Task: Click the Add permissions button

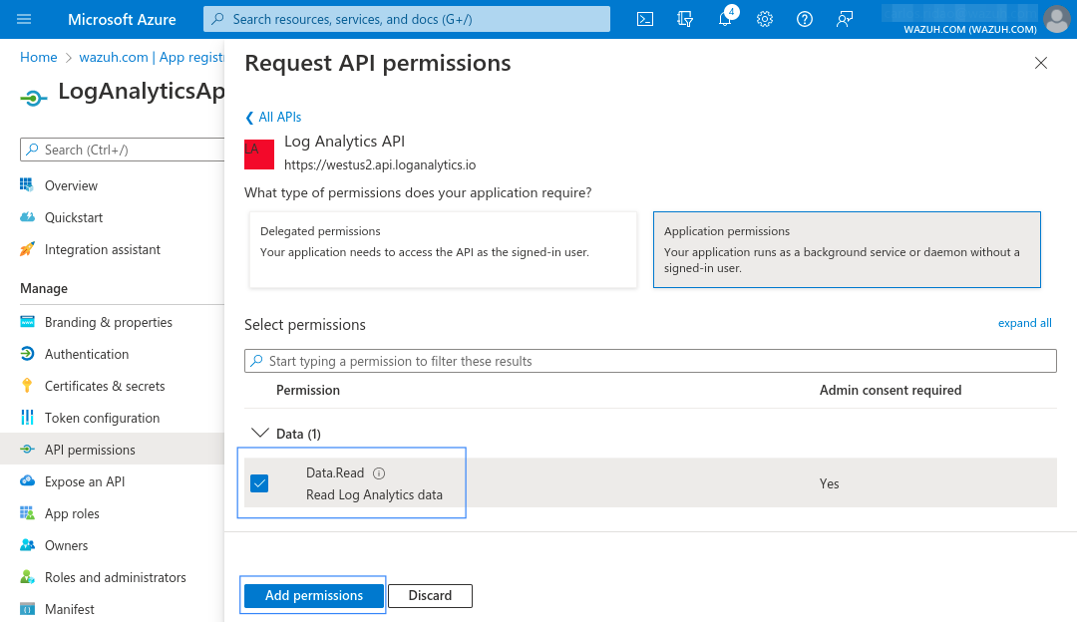Action: [314, 595]
